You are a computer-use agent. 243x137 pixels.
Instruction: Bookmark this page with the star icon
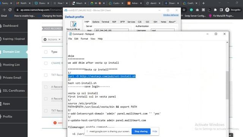coord(184,10)
